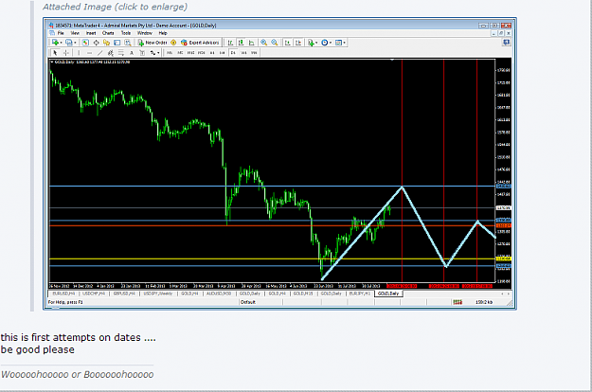Expand the arrows tool dropdown arrow
592x392 pixels.
point(158,53)
